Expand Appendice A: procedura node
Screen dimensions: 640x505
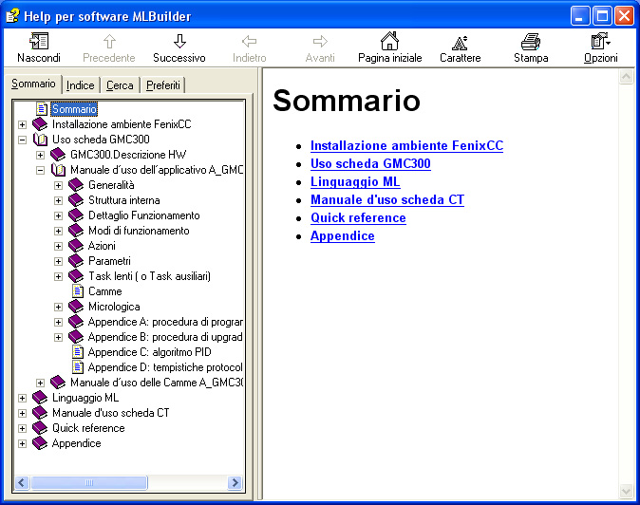tap(58, 322)
